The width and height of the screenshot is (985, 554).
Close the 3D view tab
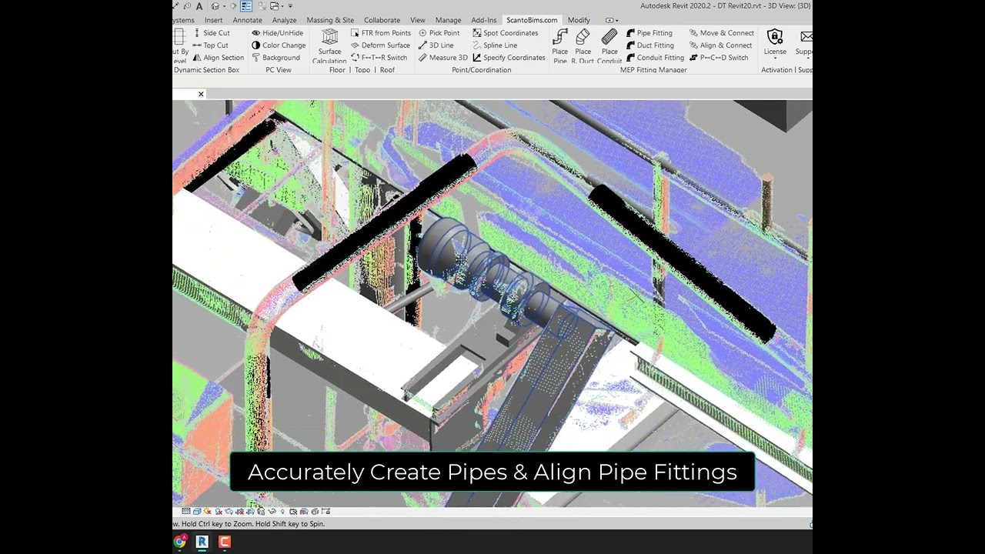(201, 94)
